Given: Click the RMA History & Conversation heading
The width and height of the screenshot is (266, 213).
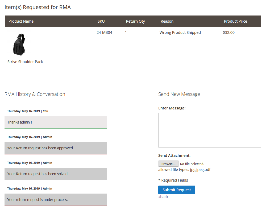Looking at the screenshot, I should coord(35,94).
